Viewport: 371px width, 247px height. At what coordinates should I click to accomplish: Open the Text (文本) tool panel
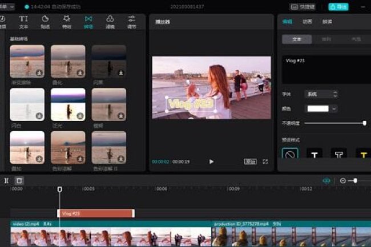click(x=23, y=22)
